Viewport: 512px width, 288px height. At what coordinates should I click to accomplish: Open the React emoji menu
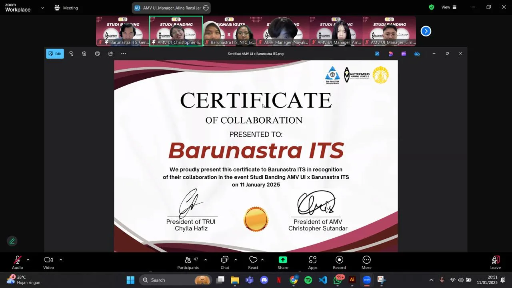(x=253, y=262)
